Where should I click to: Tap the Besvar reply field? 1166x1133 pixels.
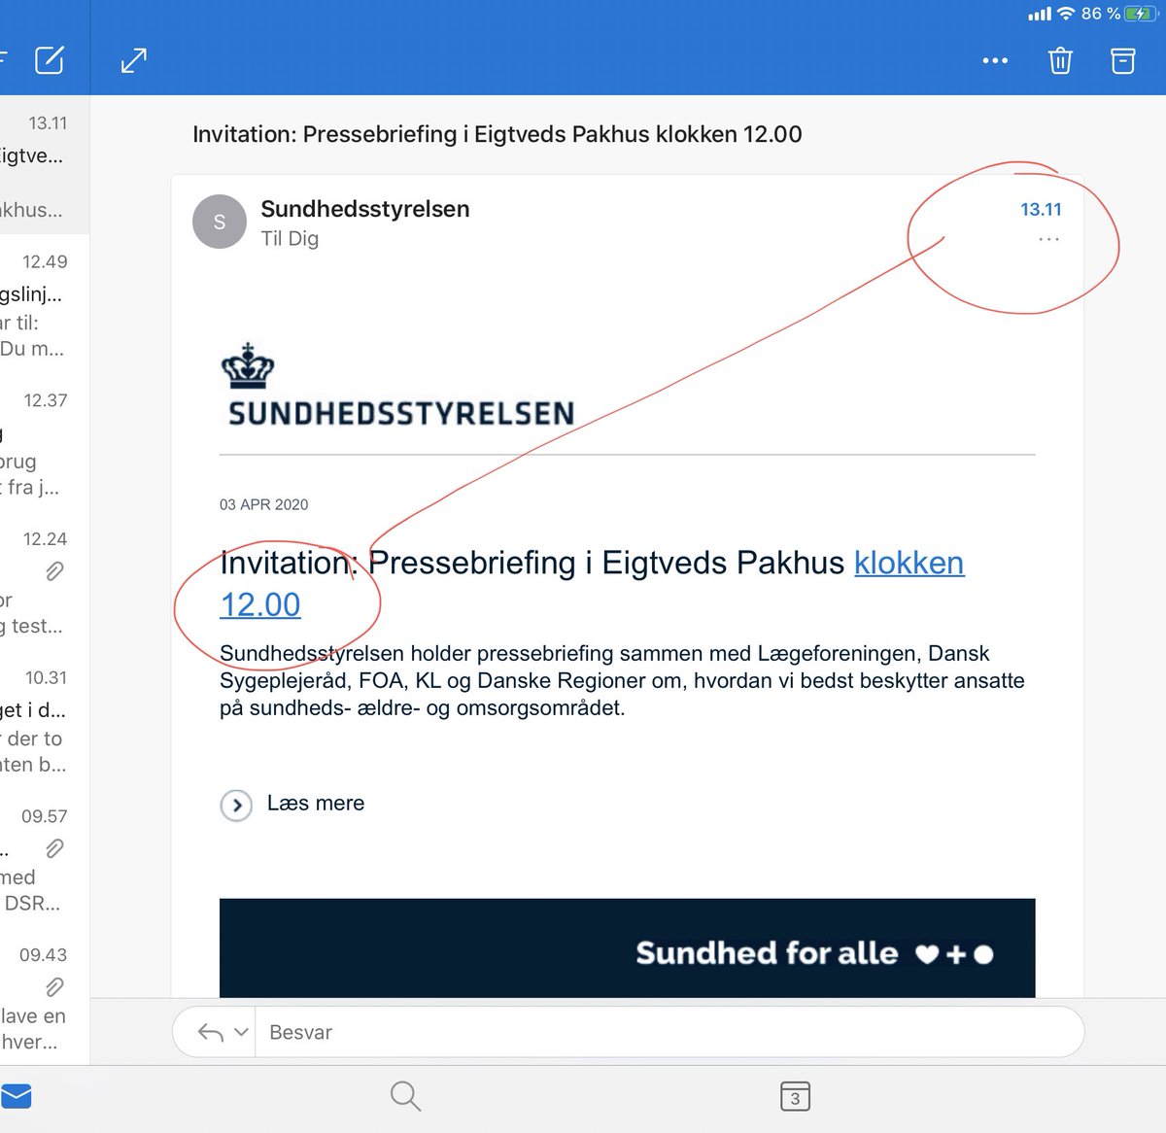tap(669, 1032)
